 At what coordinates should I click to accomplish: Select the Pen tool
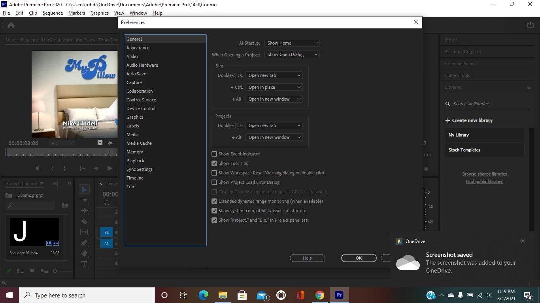coord(84,243)
